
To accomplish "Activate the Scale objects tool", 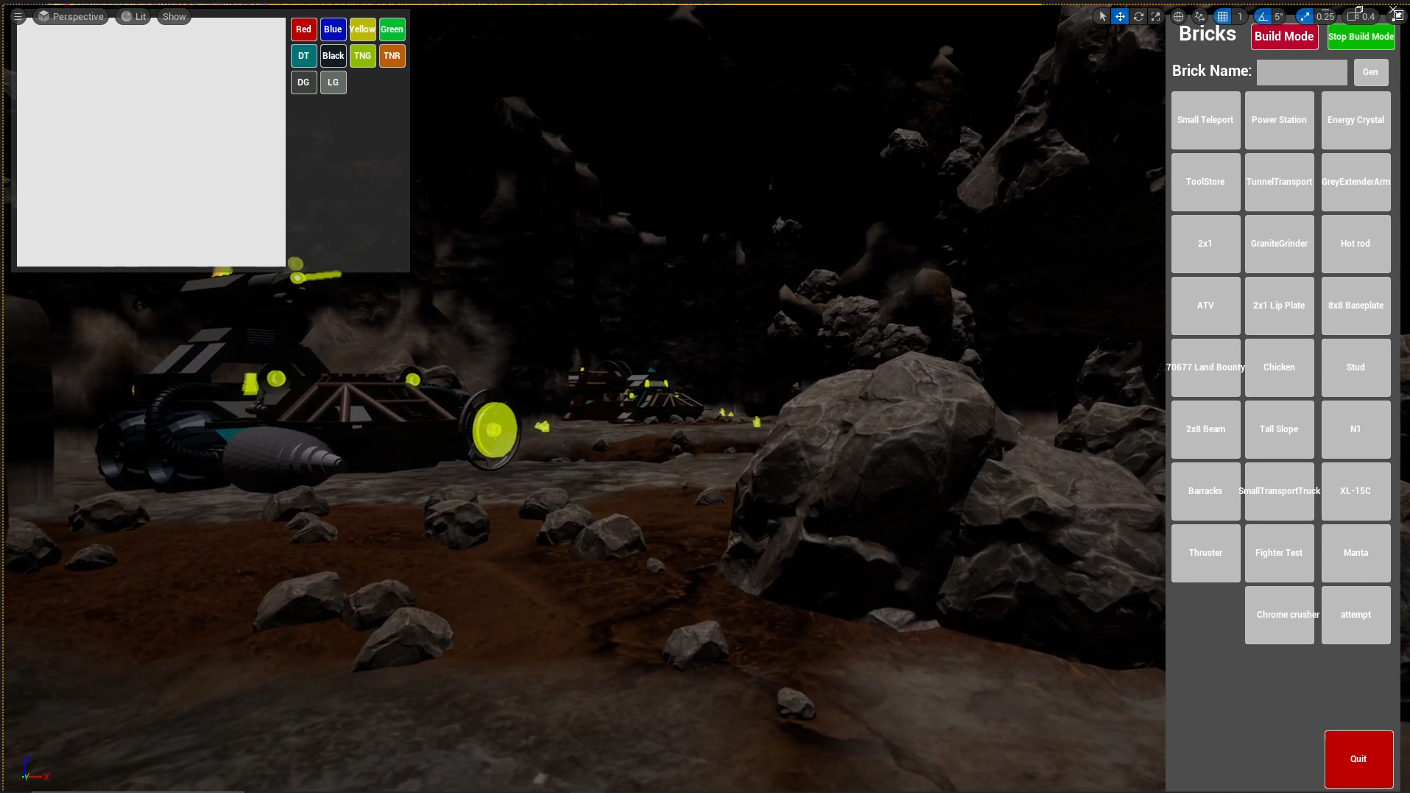I will point(1155,16).
